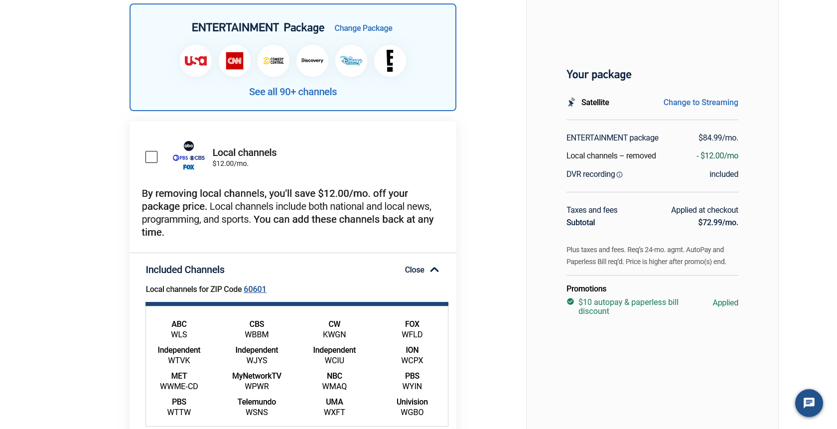The width and height of the screenshot is (837, 429).
Task: Expand See all 90+ channels
Action: 293,92
